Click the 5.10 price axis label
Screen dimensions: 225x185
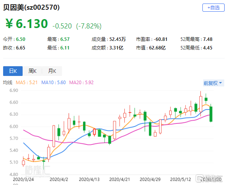(14, 162)
